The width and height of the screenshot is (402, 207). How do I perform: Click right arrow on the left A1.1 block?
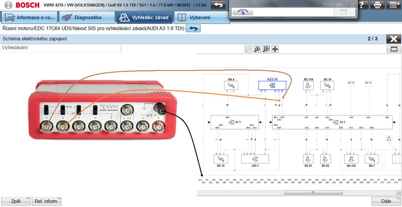(x=261, y=122)
